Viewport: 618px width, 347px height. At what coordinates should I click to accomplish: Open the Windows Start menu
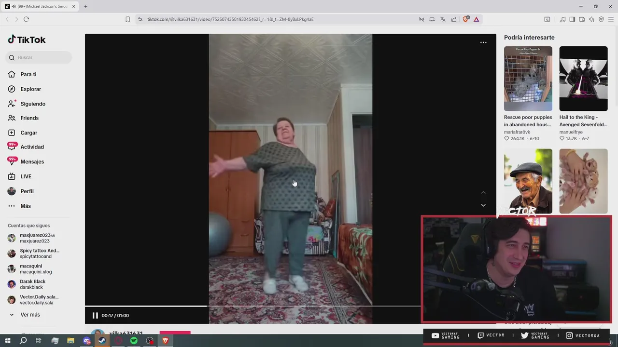click(x=7, y=341)
